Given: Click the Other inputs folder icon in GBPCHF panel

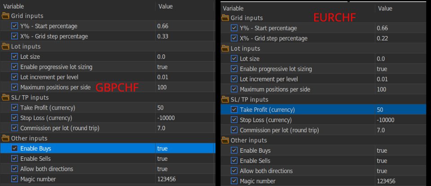Looking at the screenshot, I should coord(5,138).
